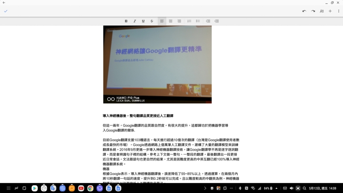The image size is (343, 193).
Task: Open the orange Messages app
Action: (x=72, y=188)
